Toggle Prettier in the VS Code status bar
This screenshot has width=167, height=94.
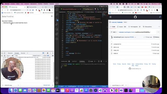point(103,86)
